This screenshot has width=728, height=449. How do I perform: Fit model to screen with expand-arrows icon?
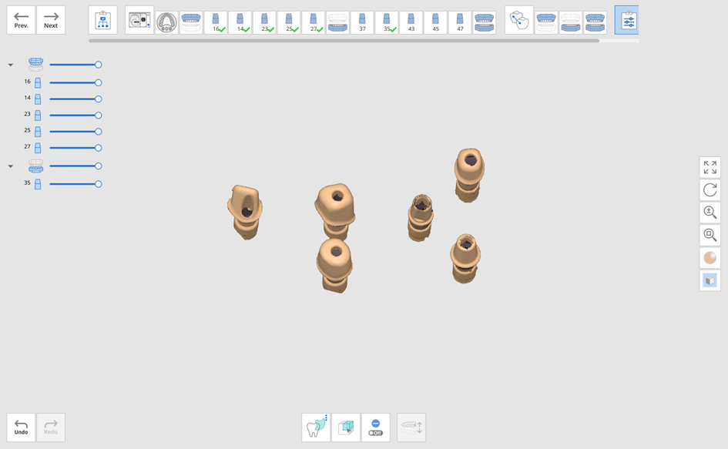(x=710, y=167)
